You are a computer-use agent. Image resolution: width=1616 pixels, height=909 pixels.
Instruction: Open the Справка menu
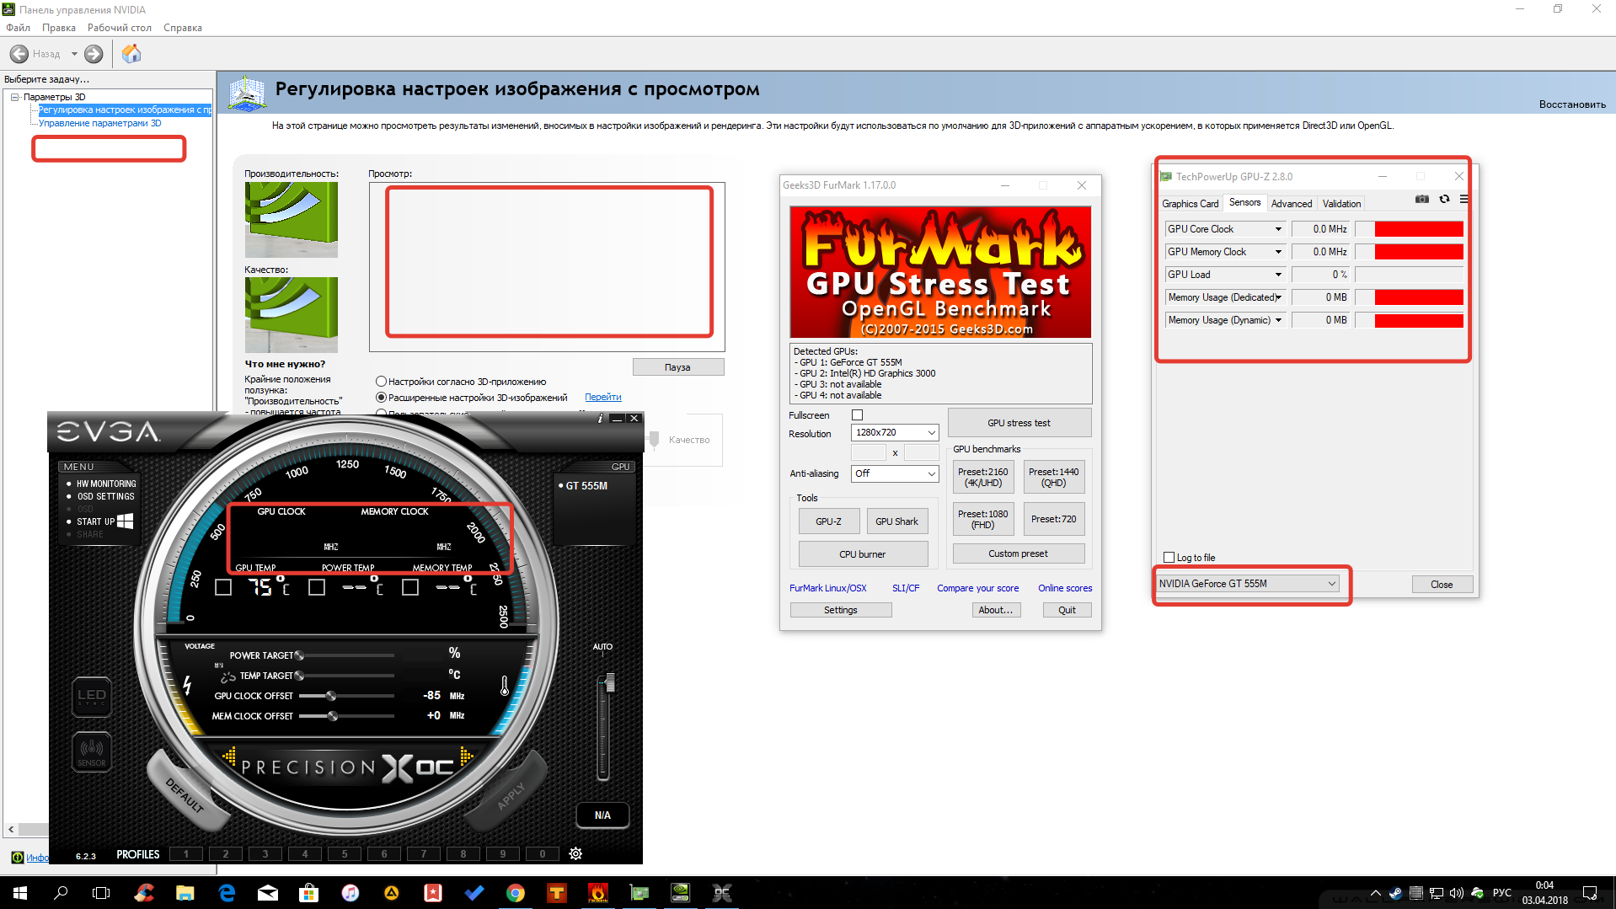point(183,28)
